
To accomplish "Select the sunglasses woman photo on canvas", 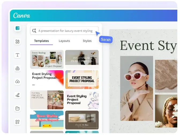I will [x=137, y=88].
